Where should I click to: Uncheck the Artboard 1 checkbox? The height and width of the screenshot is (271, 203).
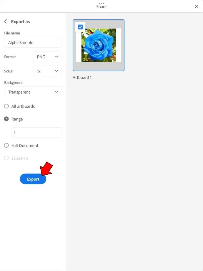80,27
